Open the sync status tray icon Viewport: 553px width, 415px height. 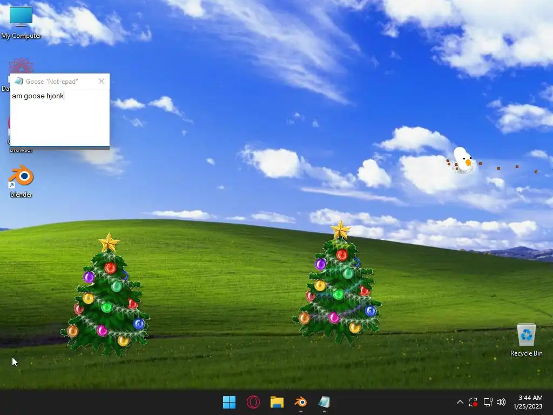coord(473,402)
